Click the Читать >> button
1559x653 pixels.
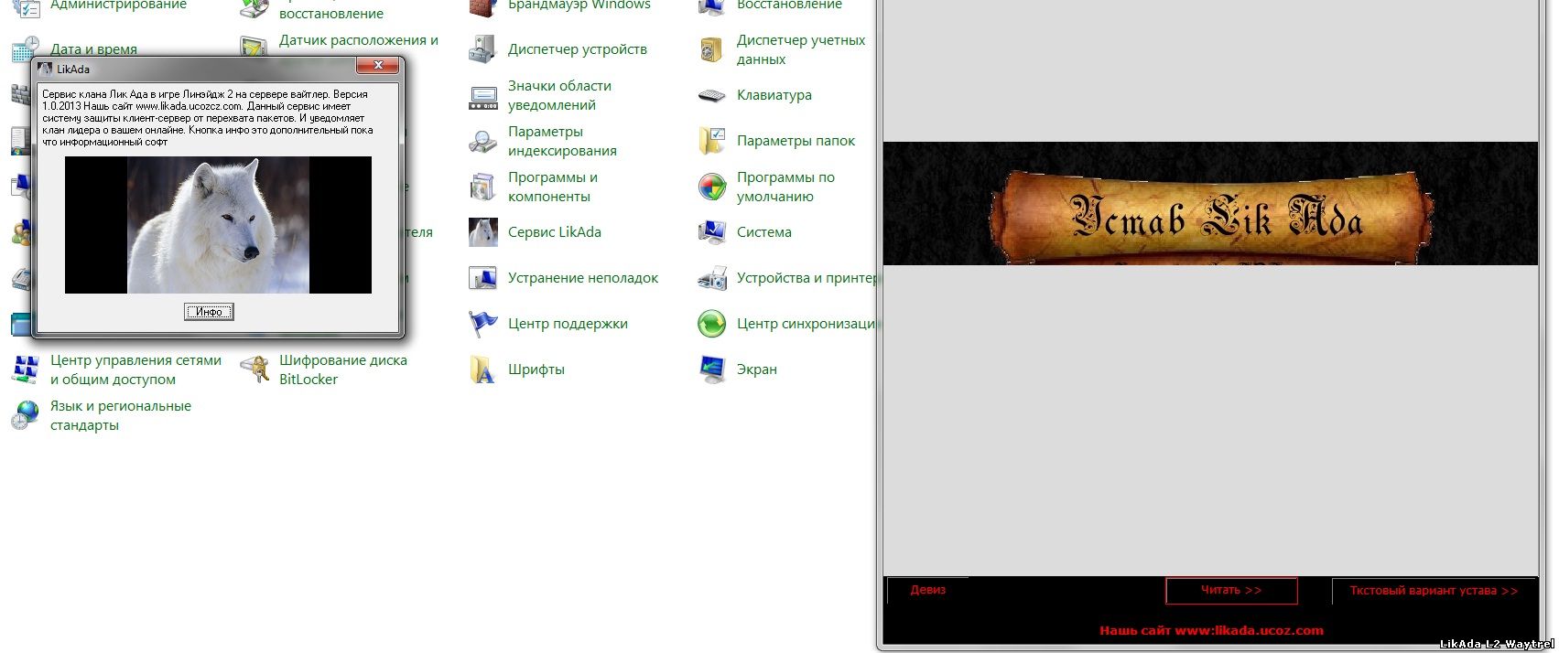[1230, 591]
